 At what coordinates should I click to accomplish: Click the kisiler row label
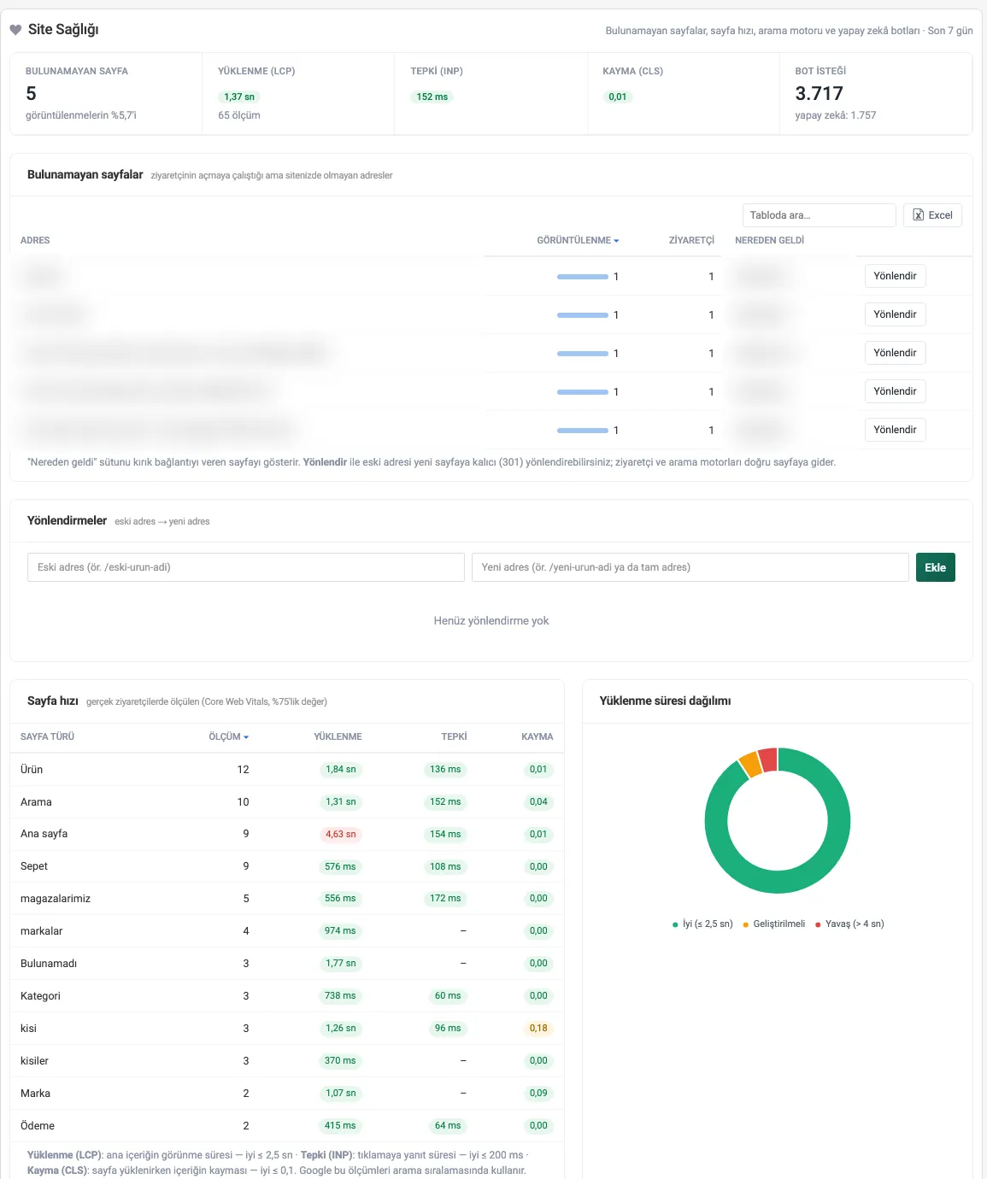coord(34,1061)
